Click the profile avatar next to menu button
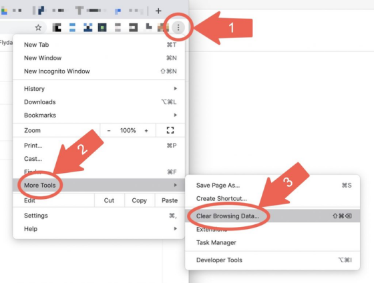Viewport: 374px width, 283px height. pos(163,27)
